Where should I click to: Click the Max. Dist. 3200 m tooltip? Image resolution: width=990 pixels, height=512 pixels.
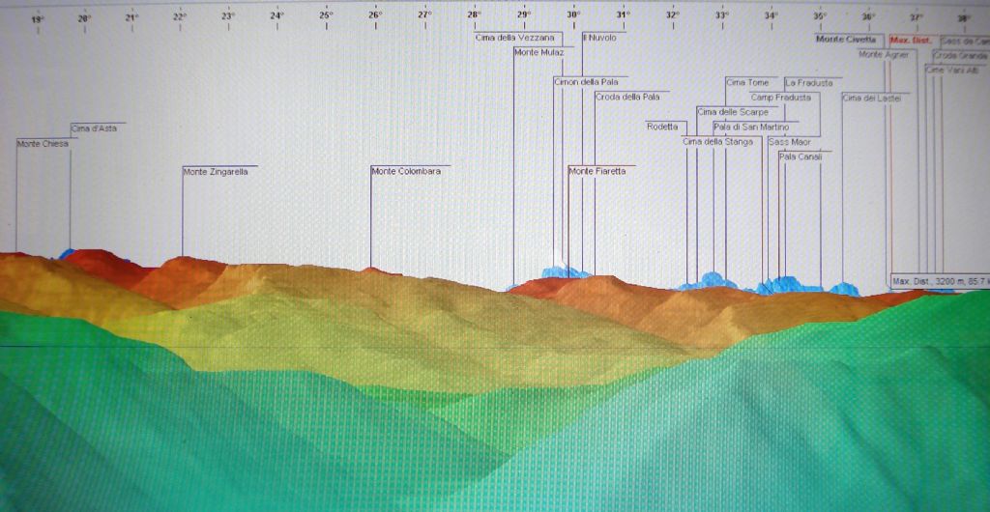click(940, 281)
